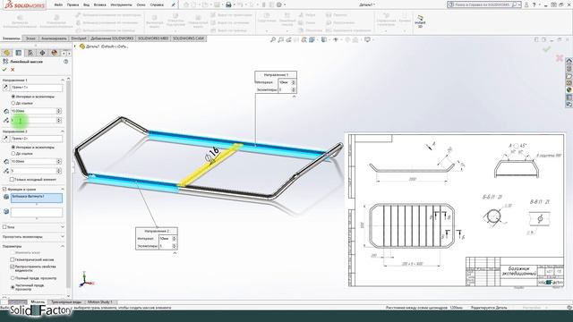
Task: Open the Tools menu
Action: 121,5
